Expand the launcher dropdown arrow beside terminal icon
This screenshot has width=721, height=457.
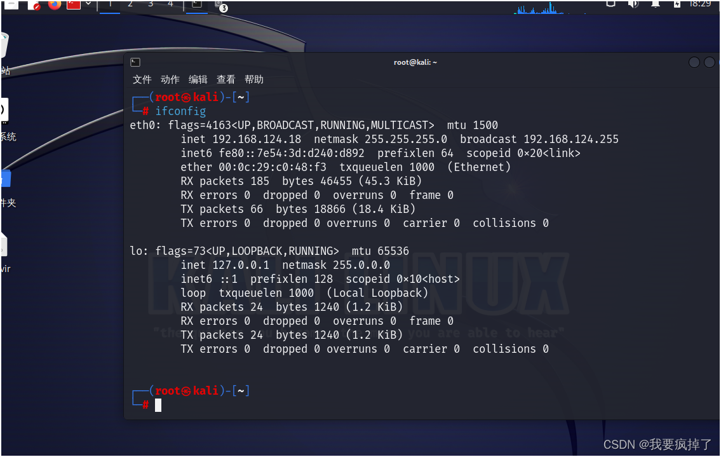[88, 4]
